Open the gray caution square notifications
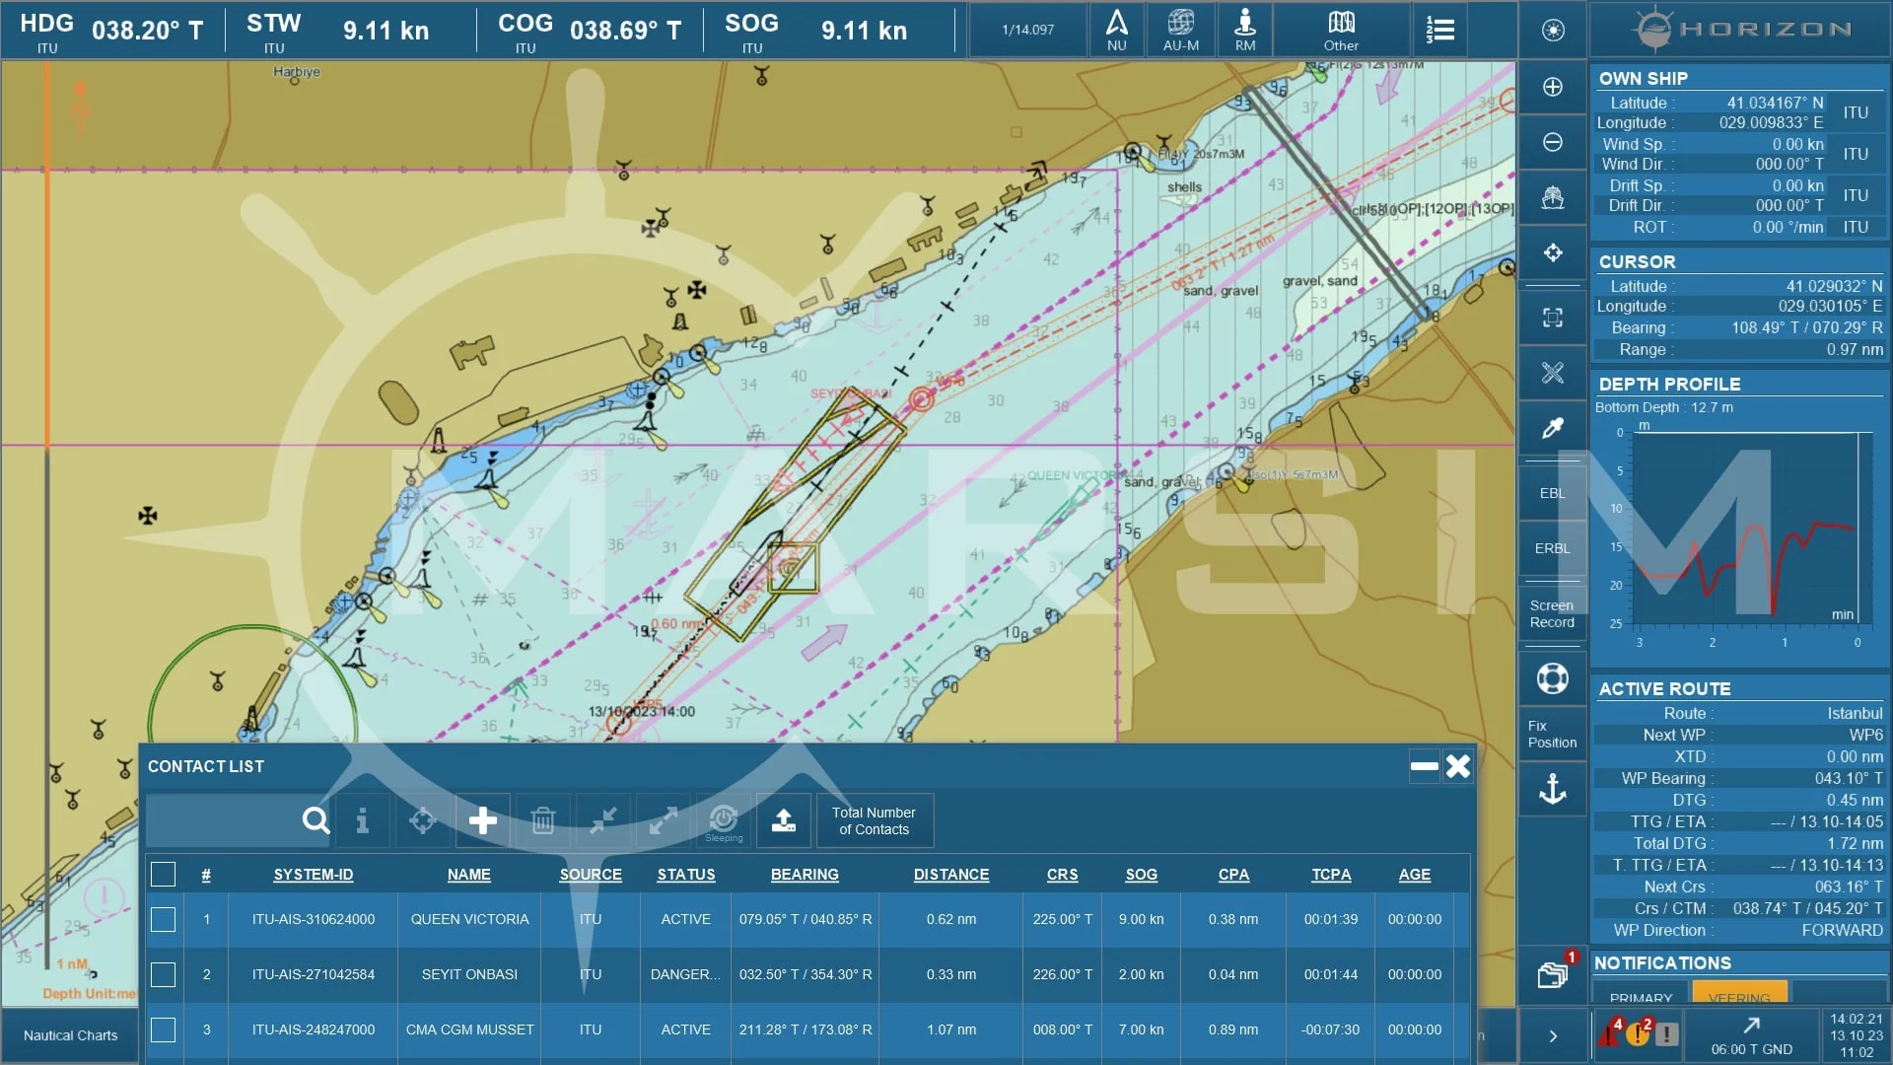1893x1065 pixels. [x=1666, y=1034]
